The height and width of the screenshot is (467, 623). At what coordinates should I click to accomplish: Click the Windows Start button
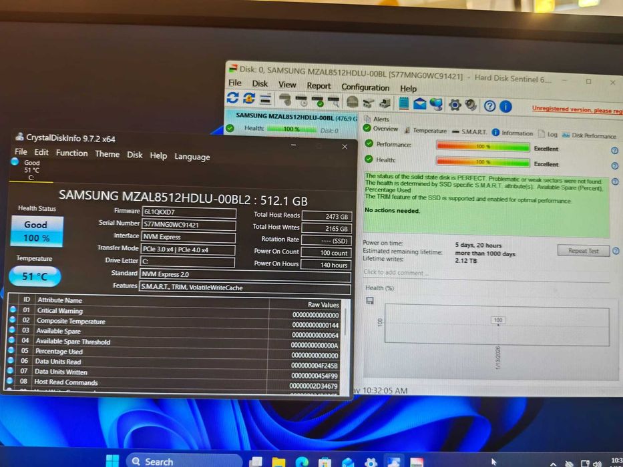[112, 460]
